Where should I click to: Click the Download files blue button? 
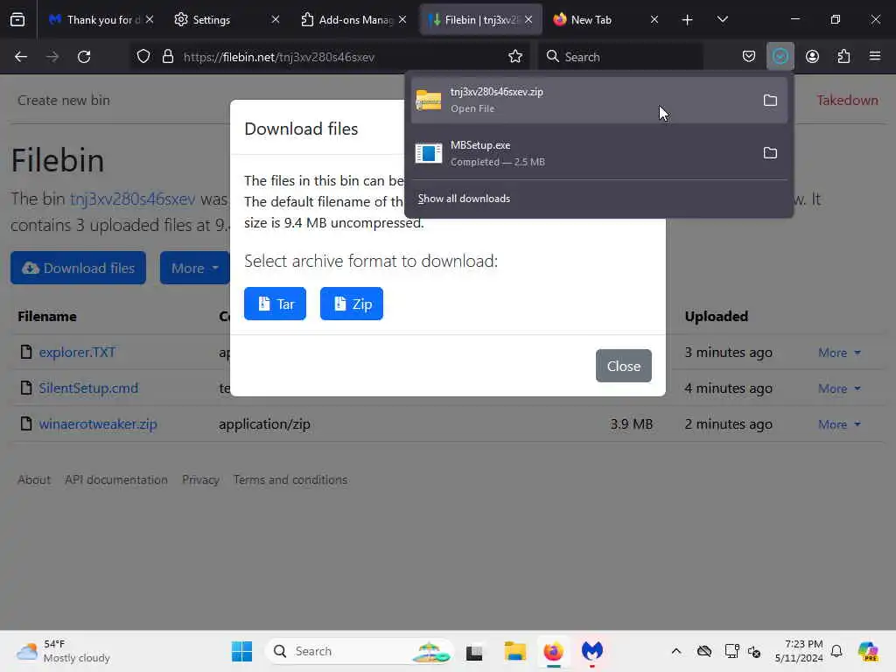[x=78, y=268]
